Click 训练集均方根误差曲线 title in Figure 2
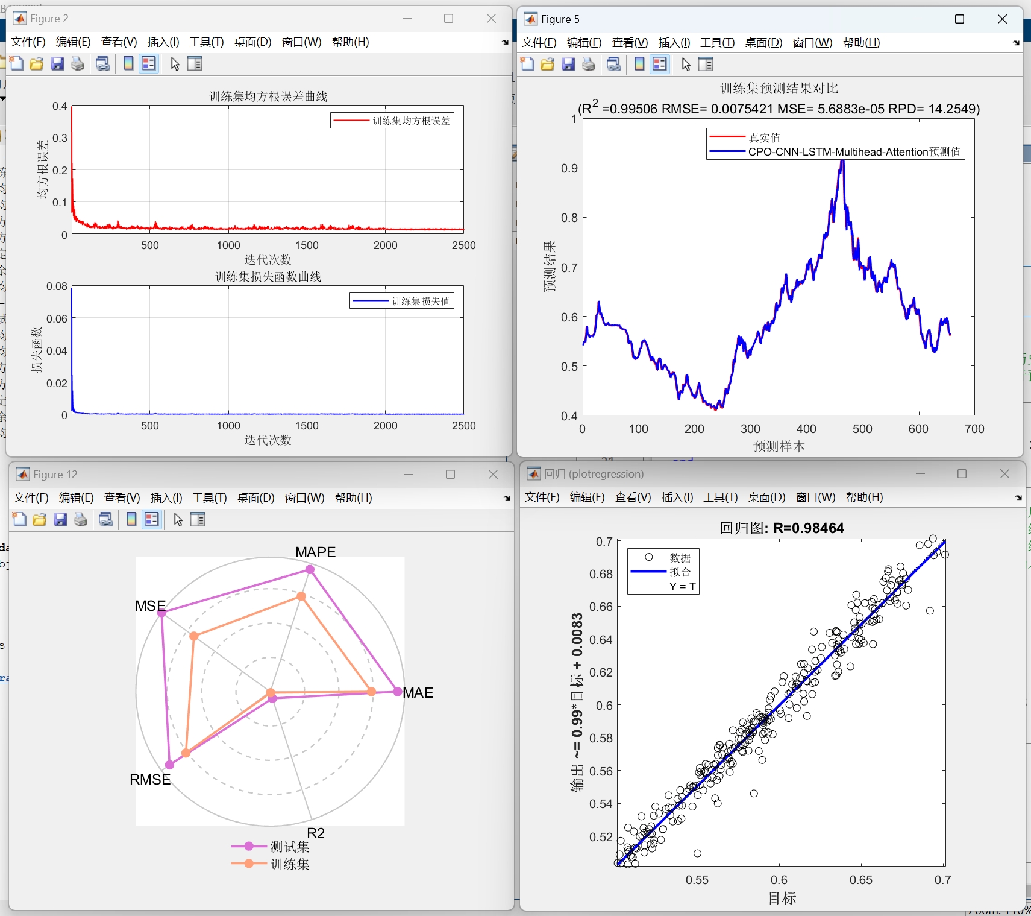 click(268, 96)
